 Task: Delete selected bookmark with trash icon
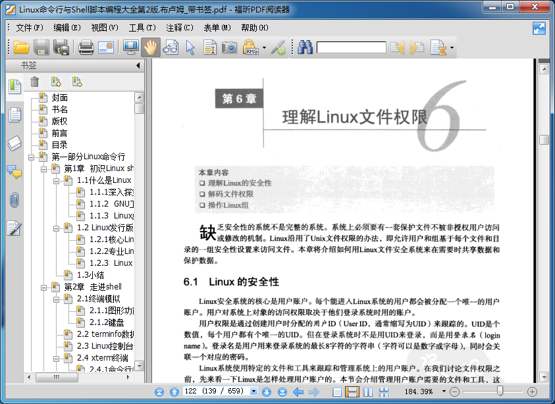34,82
